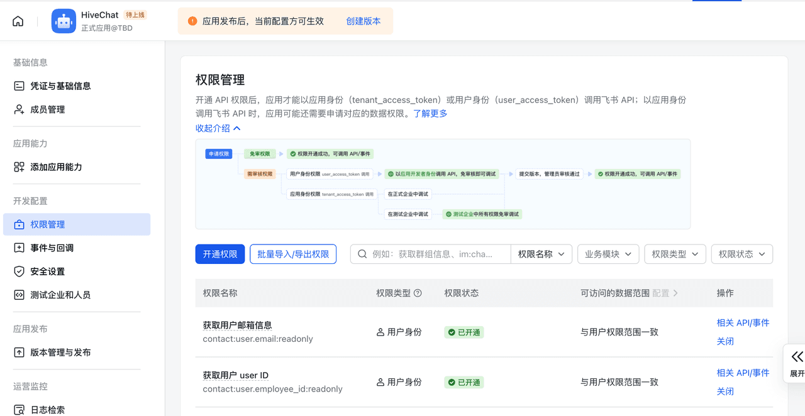This screenshot has width=805, height=416.
Task: Click the 权限类型 help question-mark icon
Action: point(418,293)
